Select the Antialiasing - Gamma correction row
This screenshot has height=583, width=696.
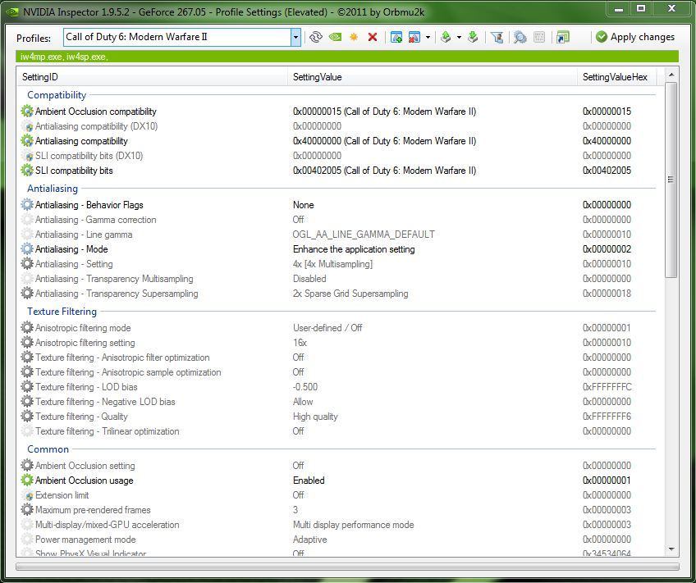(337, 220)
